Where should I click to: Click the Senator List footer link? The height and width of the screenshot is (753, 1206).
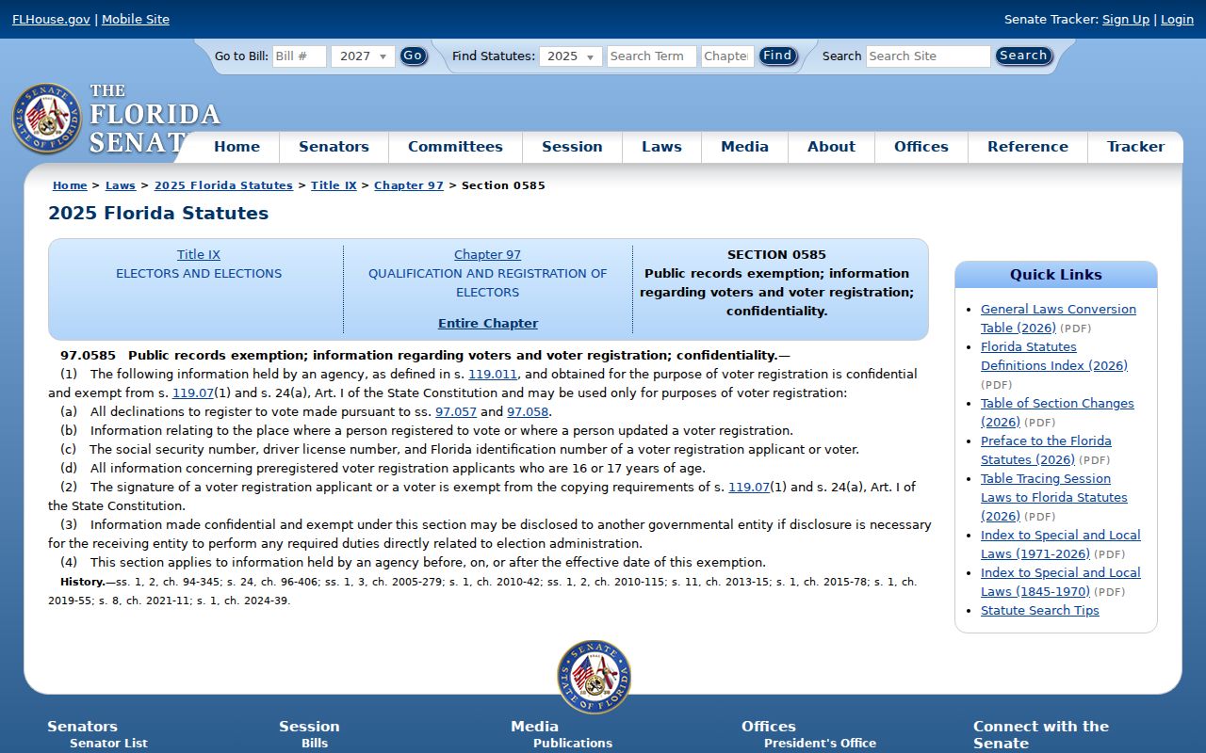point(108,744)
